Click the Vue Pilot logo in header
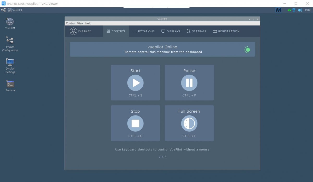Screen dimensions: 313x182 [x=80, y=31]
